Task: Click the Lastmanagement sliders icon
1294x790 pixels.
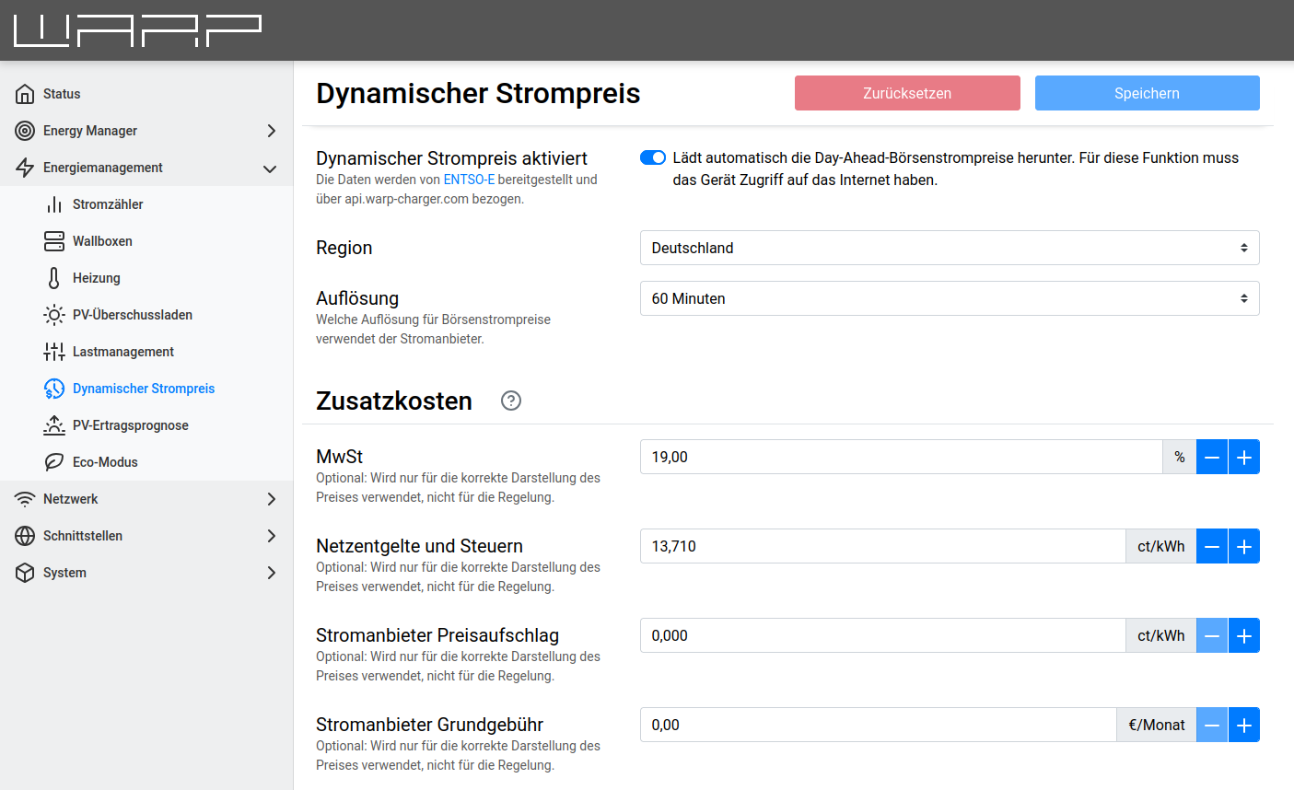Action: click(x=54, y=352)
